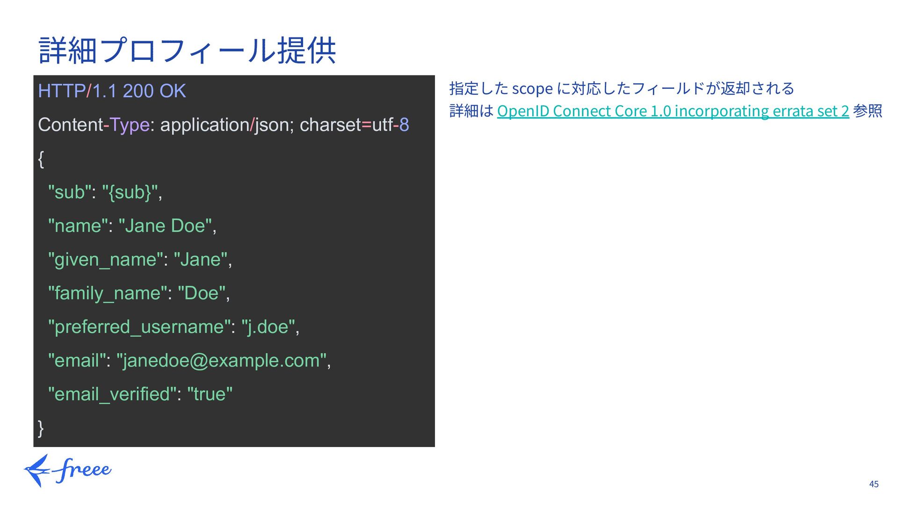Screen dimensions: 898x505
Task: Click the "family_name" field line
Action: point(139,293)
